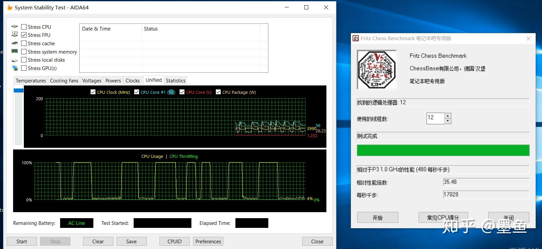Click the memory module icon beside Stress system memory
This screenshot has width=542, height=249.
pyautogui.click(x=15, y=51)
